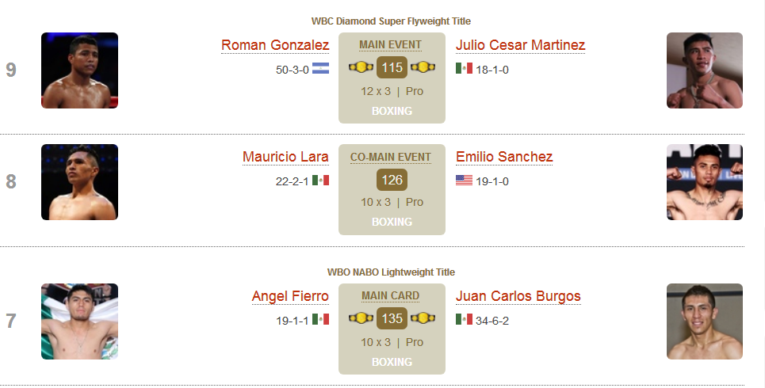This screenshot has height=388, width=765.
Task: Visit Mauricio Lara's fighter page
Action: (285, 157)
